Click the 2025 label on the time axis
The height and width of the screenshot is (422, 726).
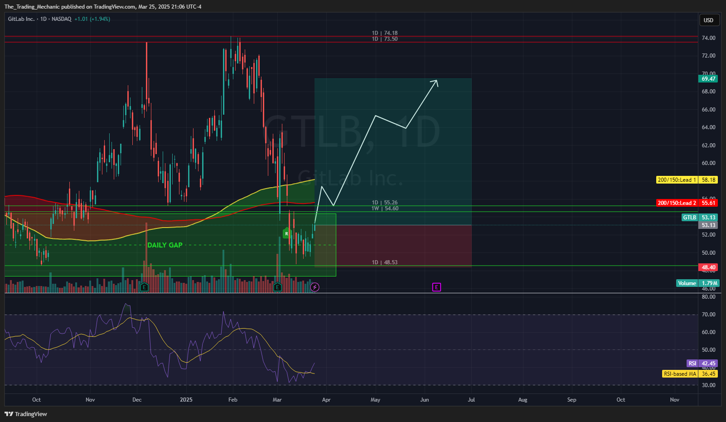pyautogui.click(x=186, y=400)
